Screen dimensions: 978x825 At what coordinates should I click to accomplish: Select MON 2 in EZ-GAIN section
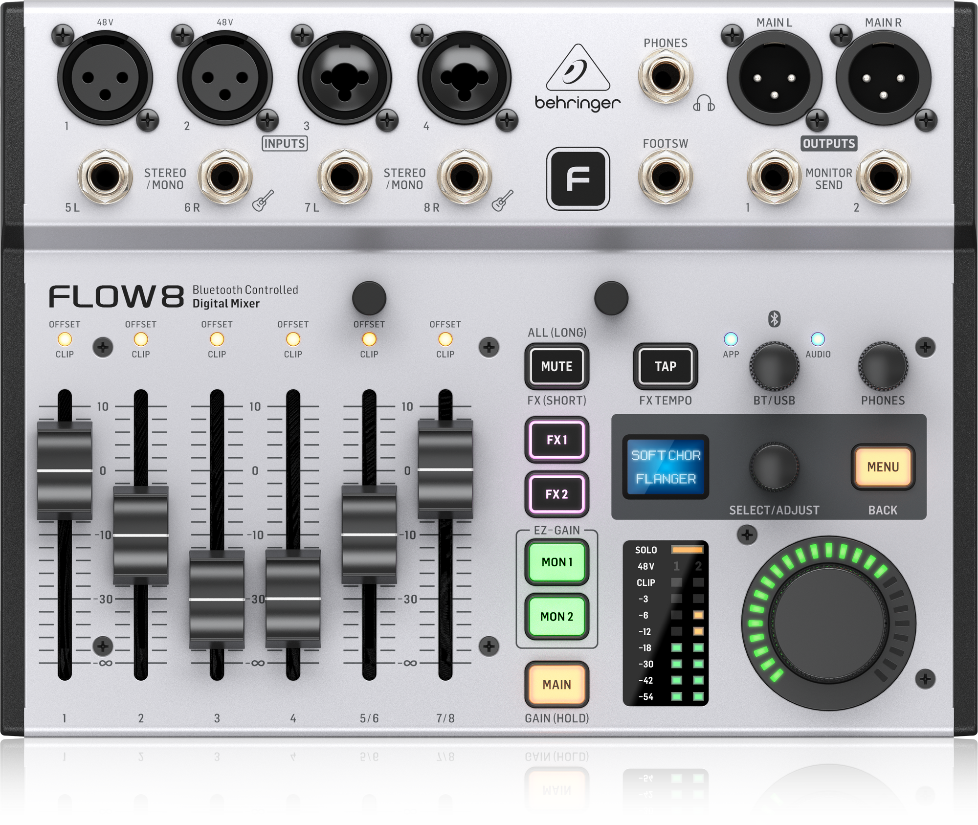[556, 616]
